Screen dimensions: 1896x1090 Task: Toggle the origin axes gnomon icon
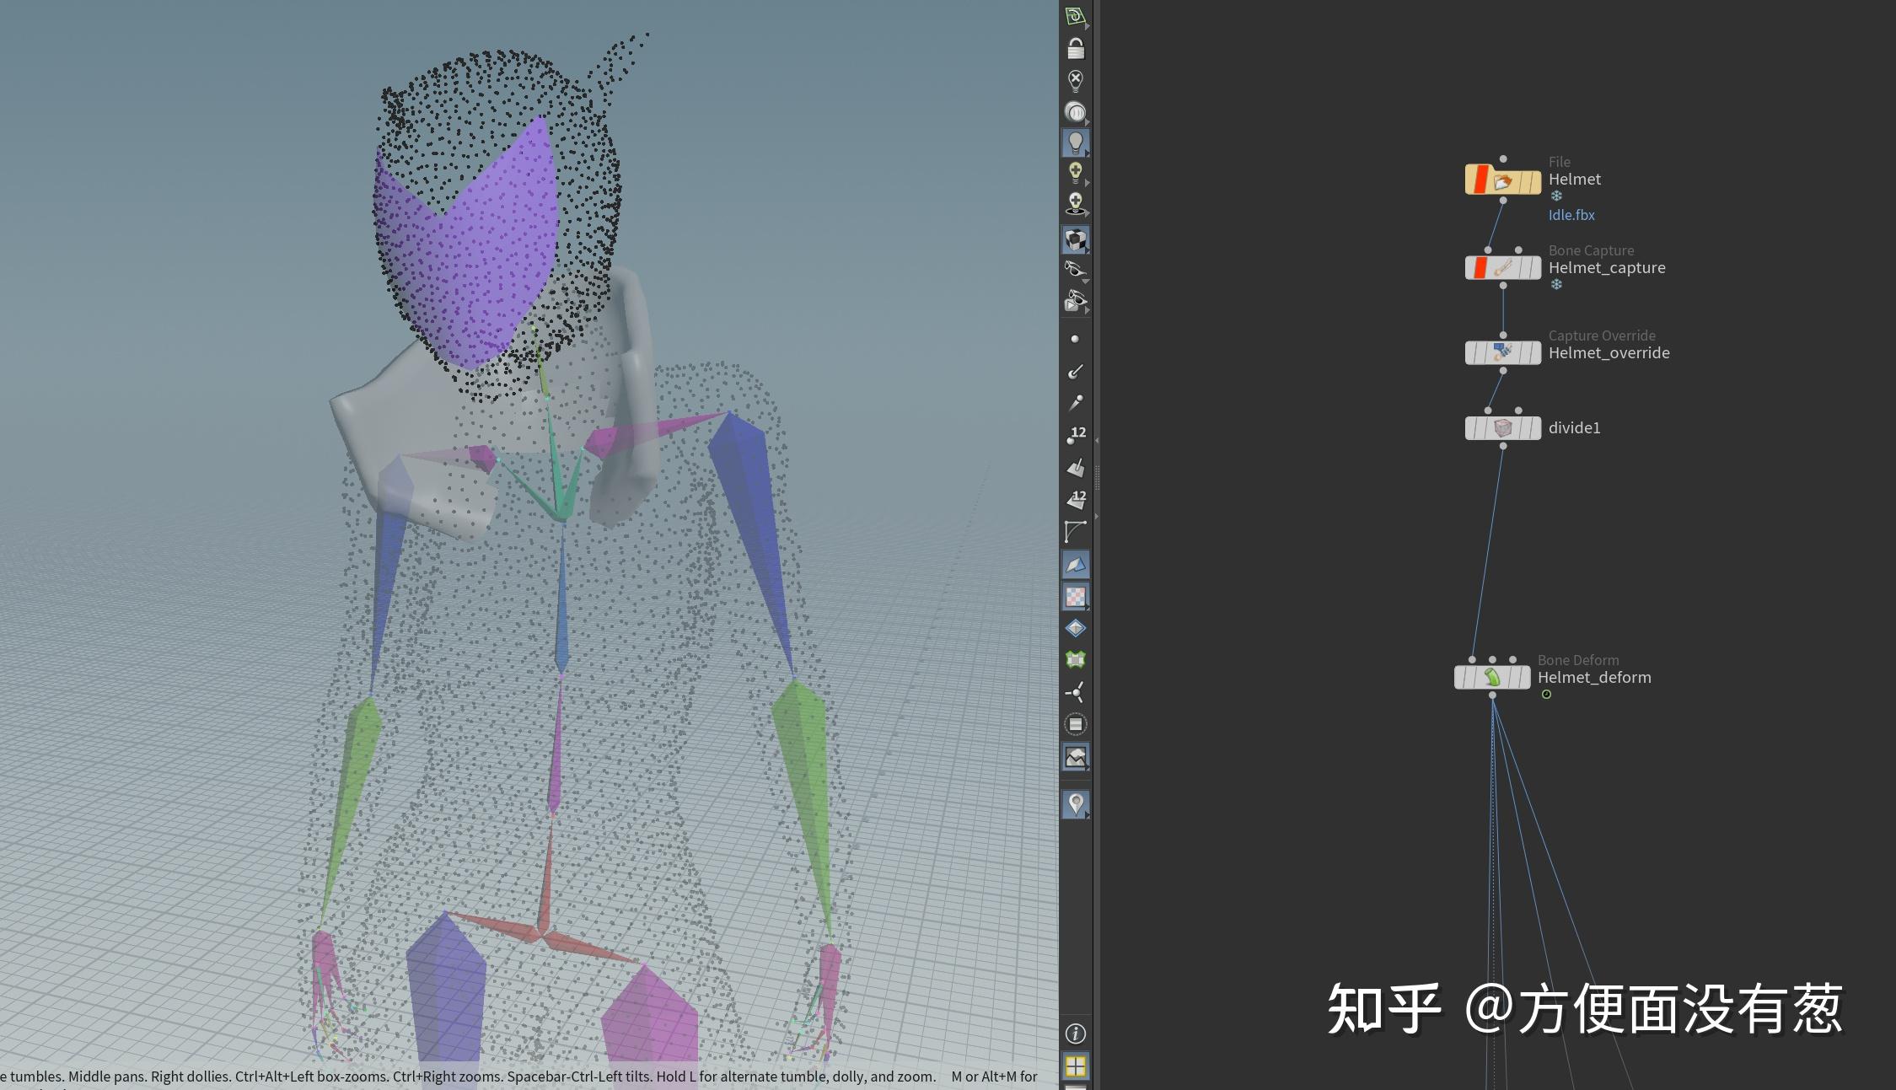(1075, 692)
